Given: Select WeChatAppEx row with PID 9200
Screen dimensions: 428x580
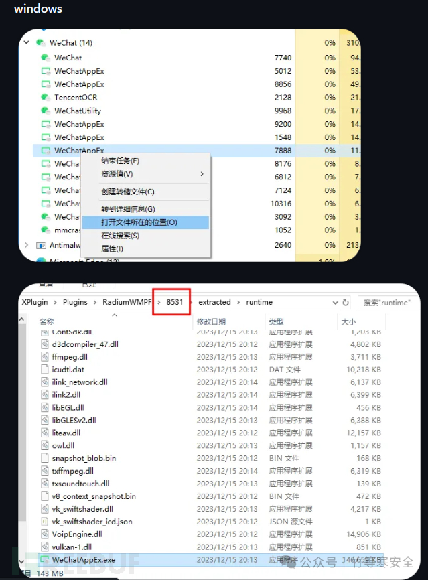Looking at the screenshot, I should [190, 124].
